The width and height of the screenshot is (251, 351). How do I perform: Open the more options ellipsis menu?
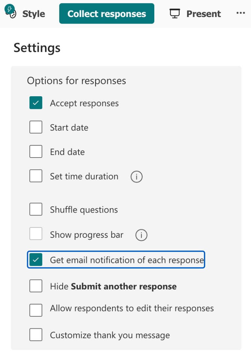coord(241,13)
